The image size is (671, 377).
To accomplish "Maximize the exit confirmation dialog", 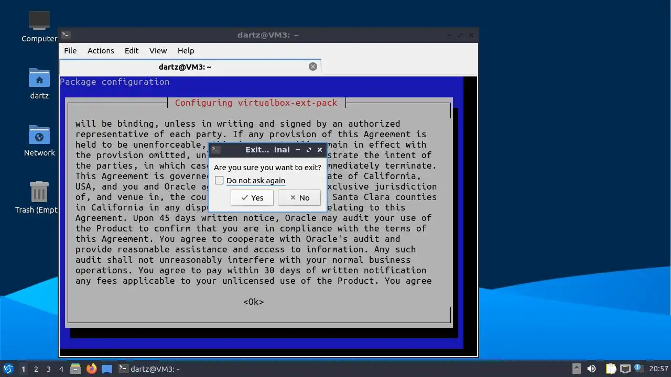I will 309,150.
